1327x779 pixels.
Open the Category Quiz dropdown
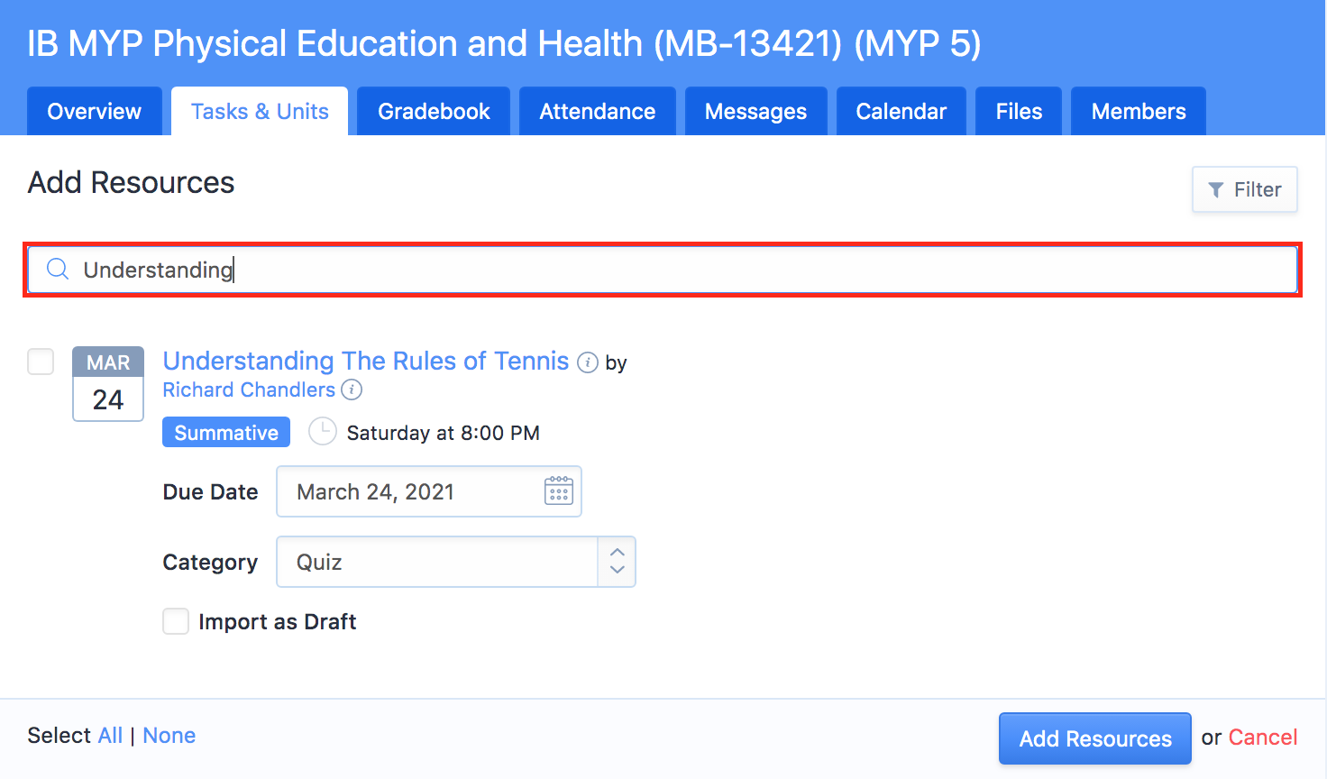point(436,562)
